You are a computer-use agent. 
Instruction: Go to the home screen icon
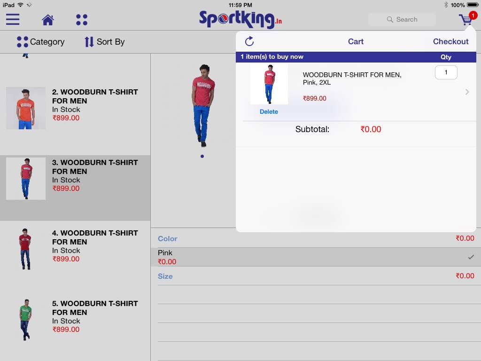click(x=48, y=20)
